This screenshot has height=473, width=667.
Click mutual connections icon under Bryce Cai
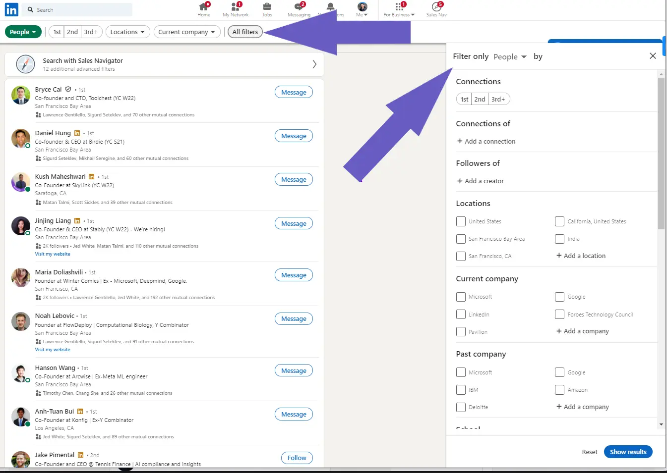pyautogui.click(x=38, y=115)
